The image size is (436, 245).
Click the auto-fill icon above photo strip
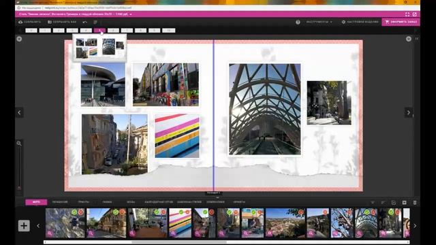394,203
